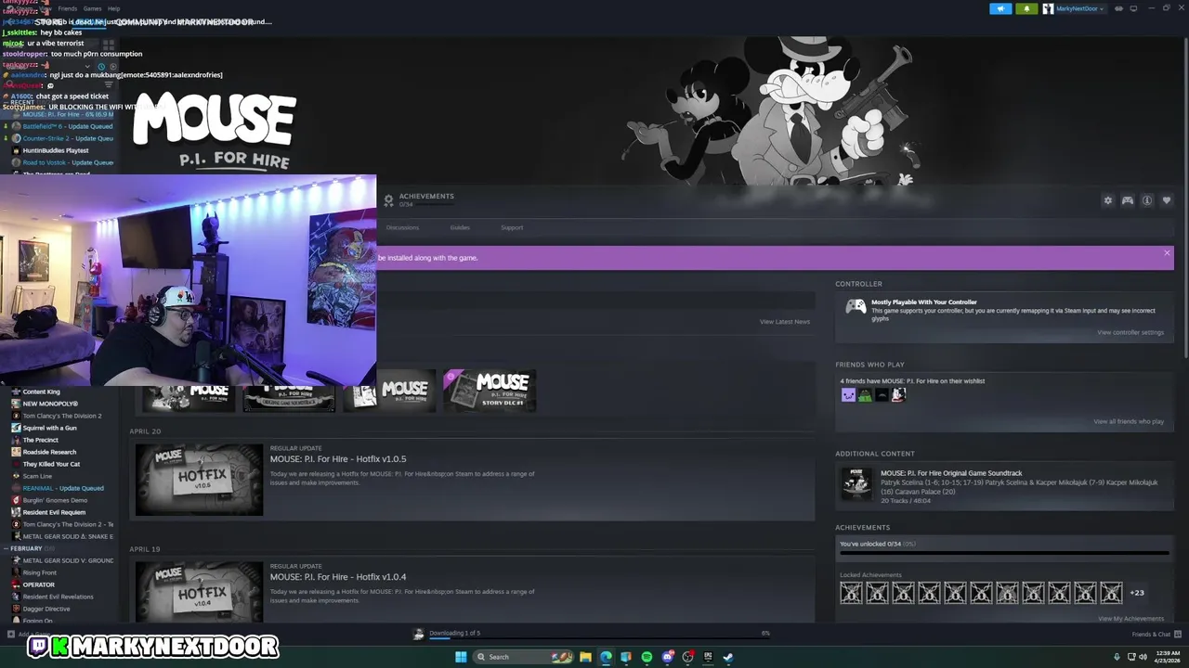The image size is (1189, 668).
Task: Click the first locked achievement icon
Action: click(851, 593)
